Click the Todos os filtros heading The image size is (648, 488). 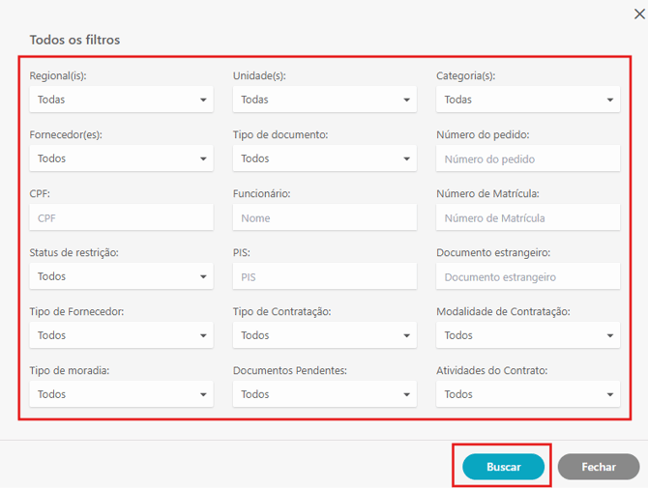click(x=74, y=40)
